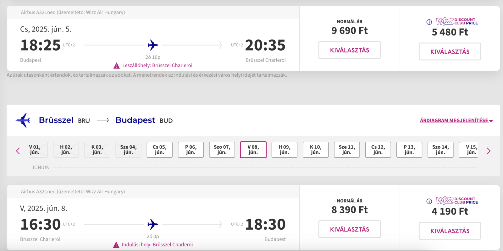The image size is (503, 251).
Task: Click the warning triangle beside Leszállóhely: Brüsszel Charleroi
Action: 117,66
